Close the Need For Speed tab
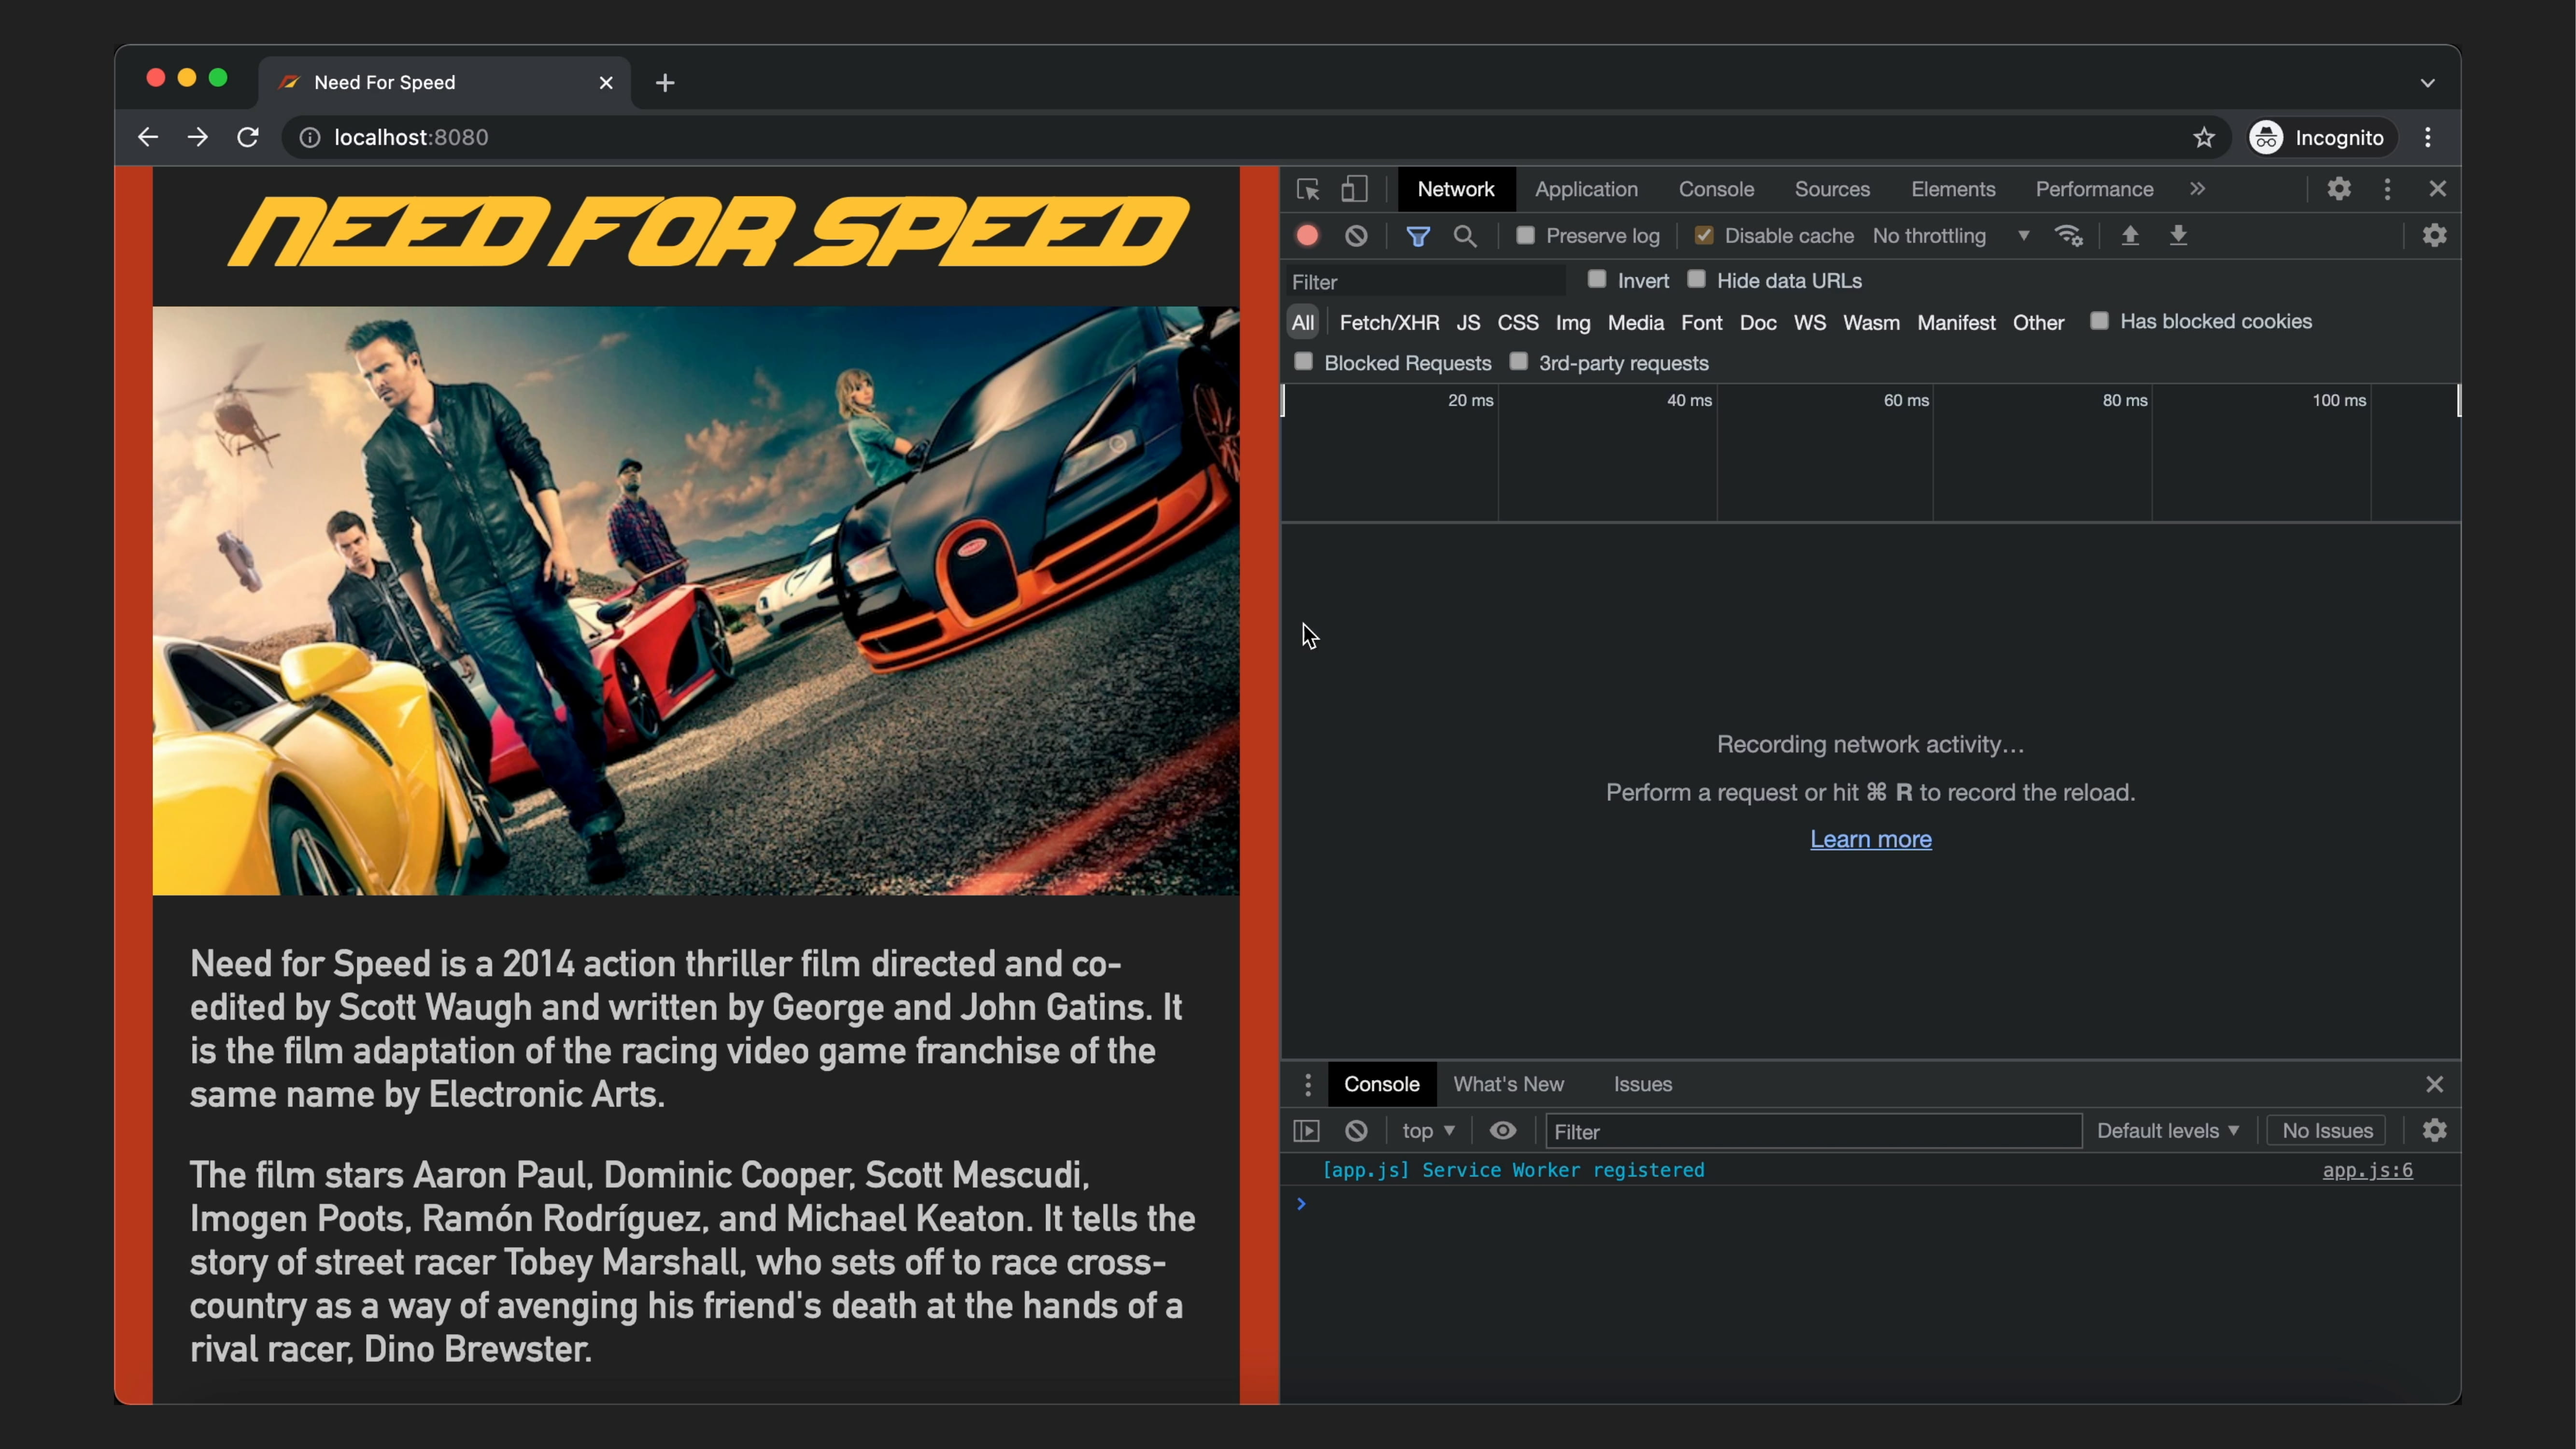 (x=606, y=83)
